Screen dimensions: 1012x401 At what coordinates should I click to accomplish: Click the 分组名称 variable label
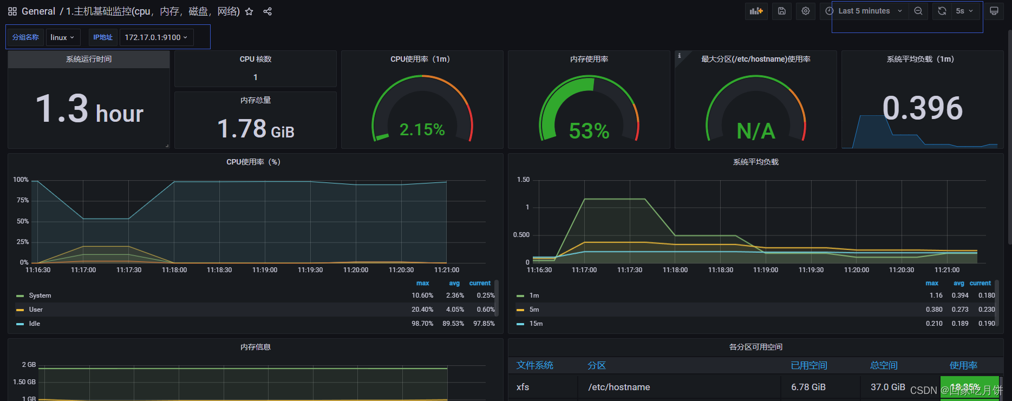pos(25,37)
